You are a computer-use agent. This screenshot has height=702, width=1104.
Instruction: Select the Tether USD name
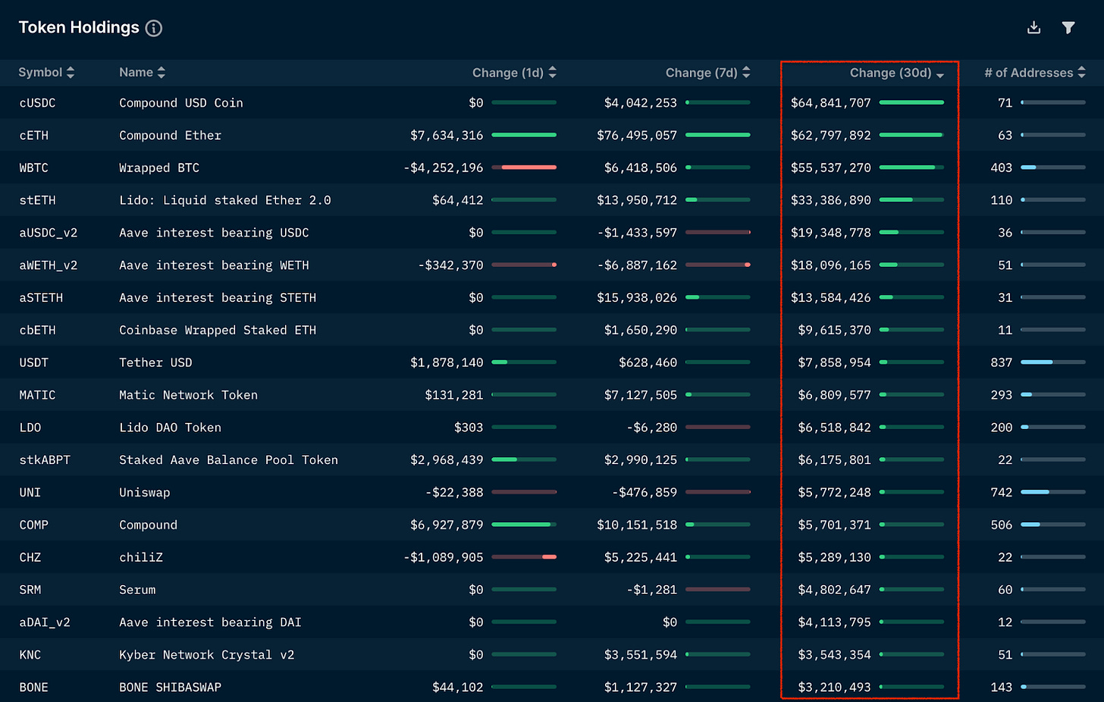pyautogui.click(x=155, y=363)
